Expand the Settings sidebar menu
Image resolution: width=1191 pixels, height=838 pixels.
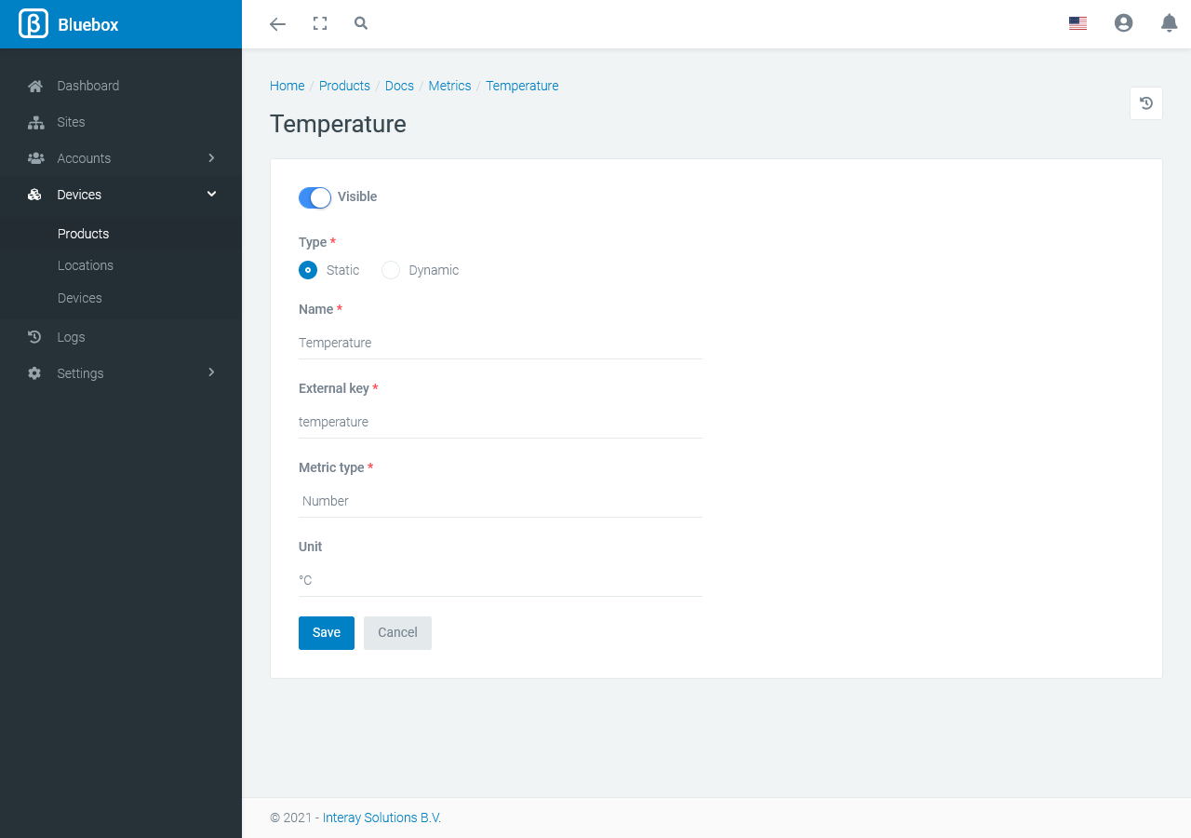click(121, 373)
